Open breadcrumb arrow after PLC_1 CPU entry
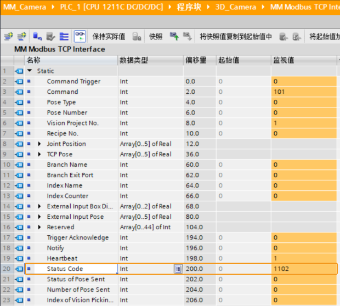The height and width of the screenshot is (306, 340). (170, 7)
